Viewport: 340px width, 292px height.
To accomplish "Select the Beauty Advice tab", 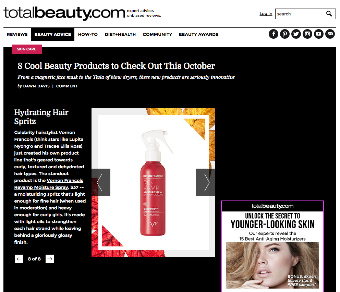I will pyautogui.click(x=53, y=35).
